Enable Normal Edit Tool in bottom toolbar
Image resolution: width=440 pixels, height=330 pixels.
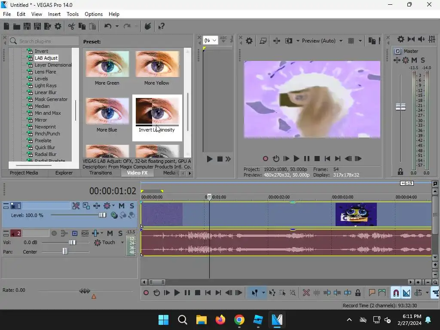click(x=254, y=293)
